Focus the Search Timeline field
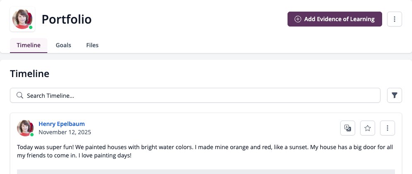Viewport: 412px width, 174px height. point(195,95)
